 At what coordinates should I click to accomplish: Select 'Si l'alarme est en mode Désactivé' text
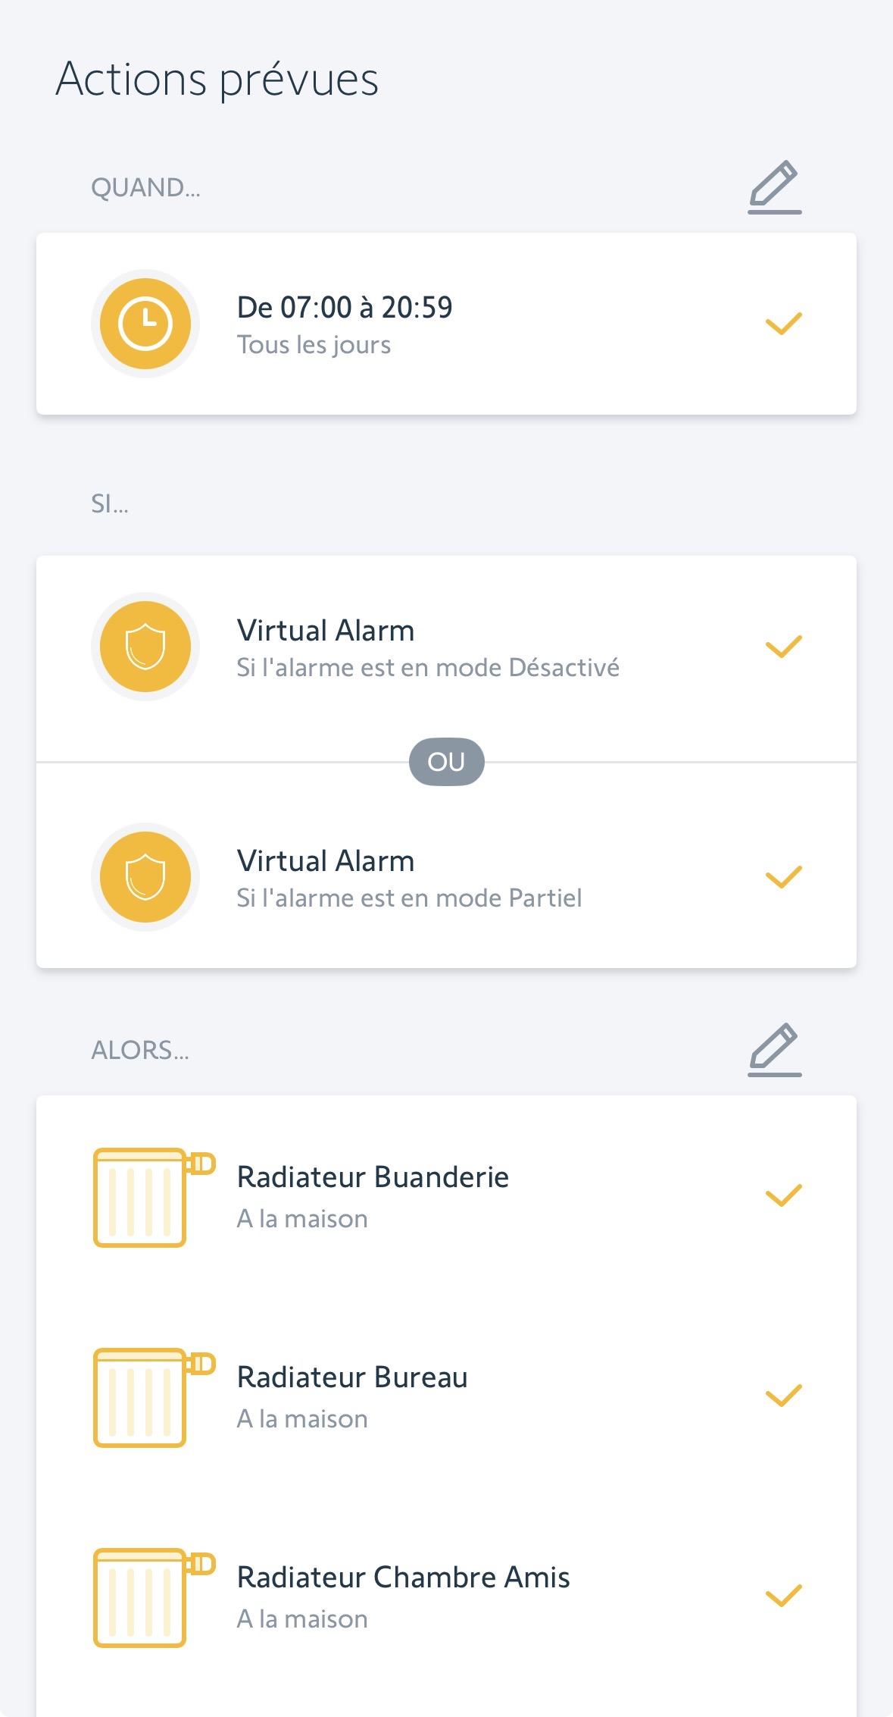[428, 668]
